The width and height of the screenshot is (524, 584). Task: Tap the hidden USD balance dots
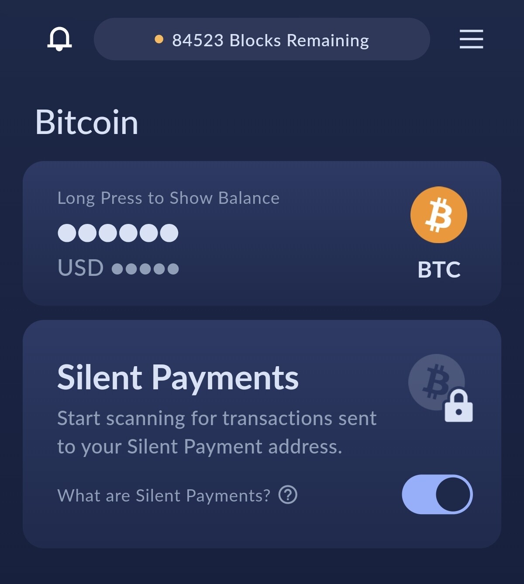click(145, 268)
